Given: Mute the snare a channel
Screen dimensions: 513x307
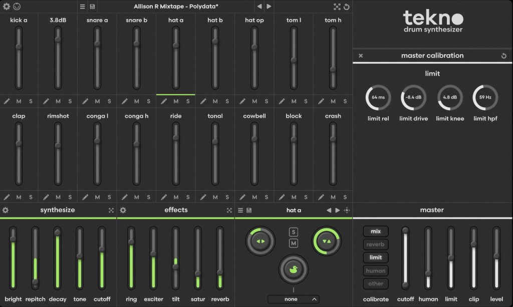Looking at the screenshot, I should [97, 101].
